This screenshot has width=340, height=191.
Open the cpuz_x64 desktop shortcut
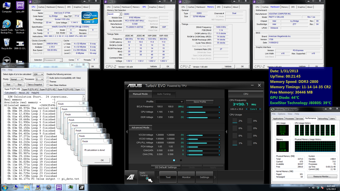(20, 7)
